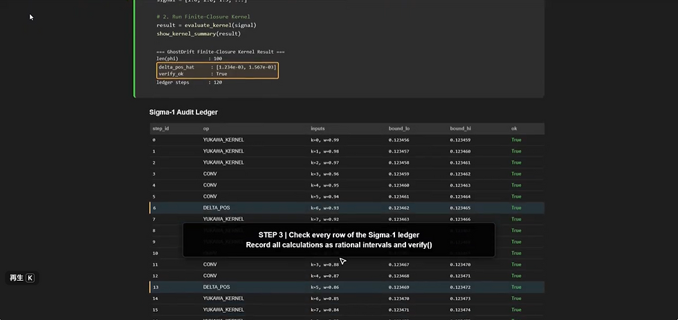Click the ok column header
The width and height of the screenshot is (678, 320).
point(513,129)
